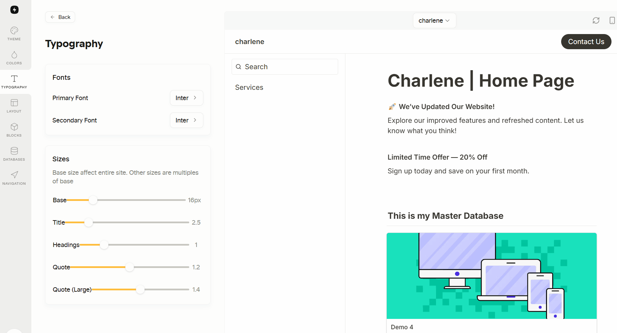
Task: Focus the Search field in preview
Action: click(x=285, y=67)
